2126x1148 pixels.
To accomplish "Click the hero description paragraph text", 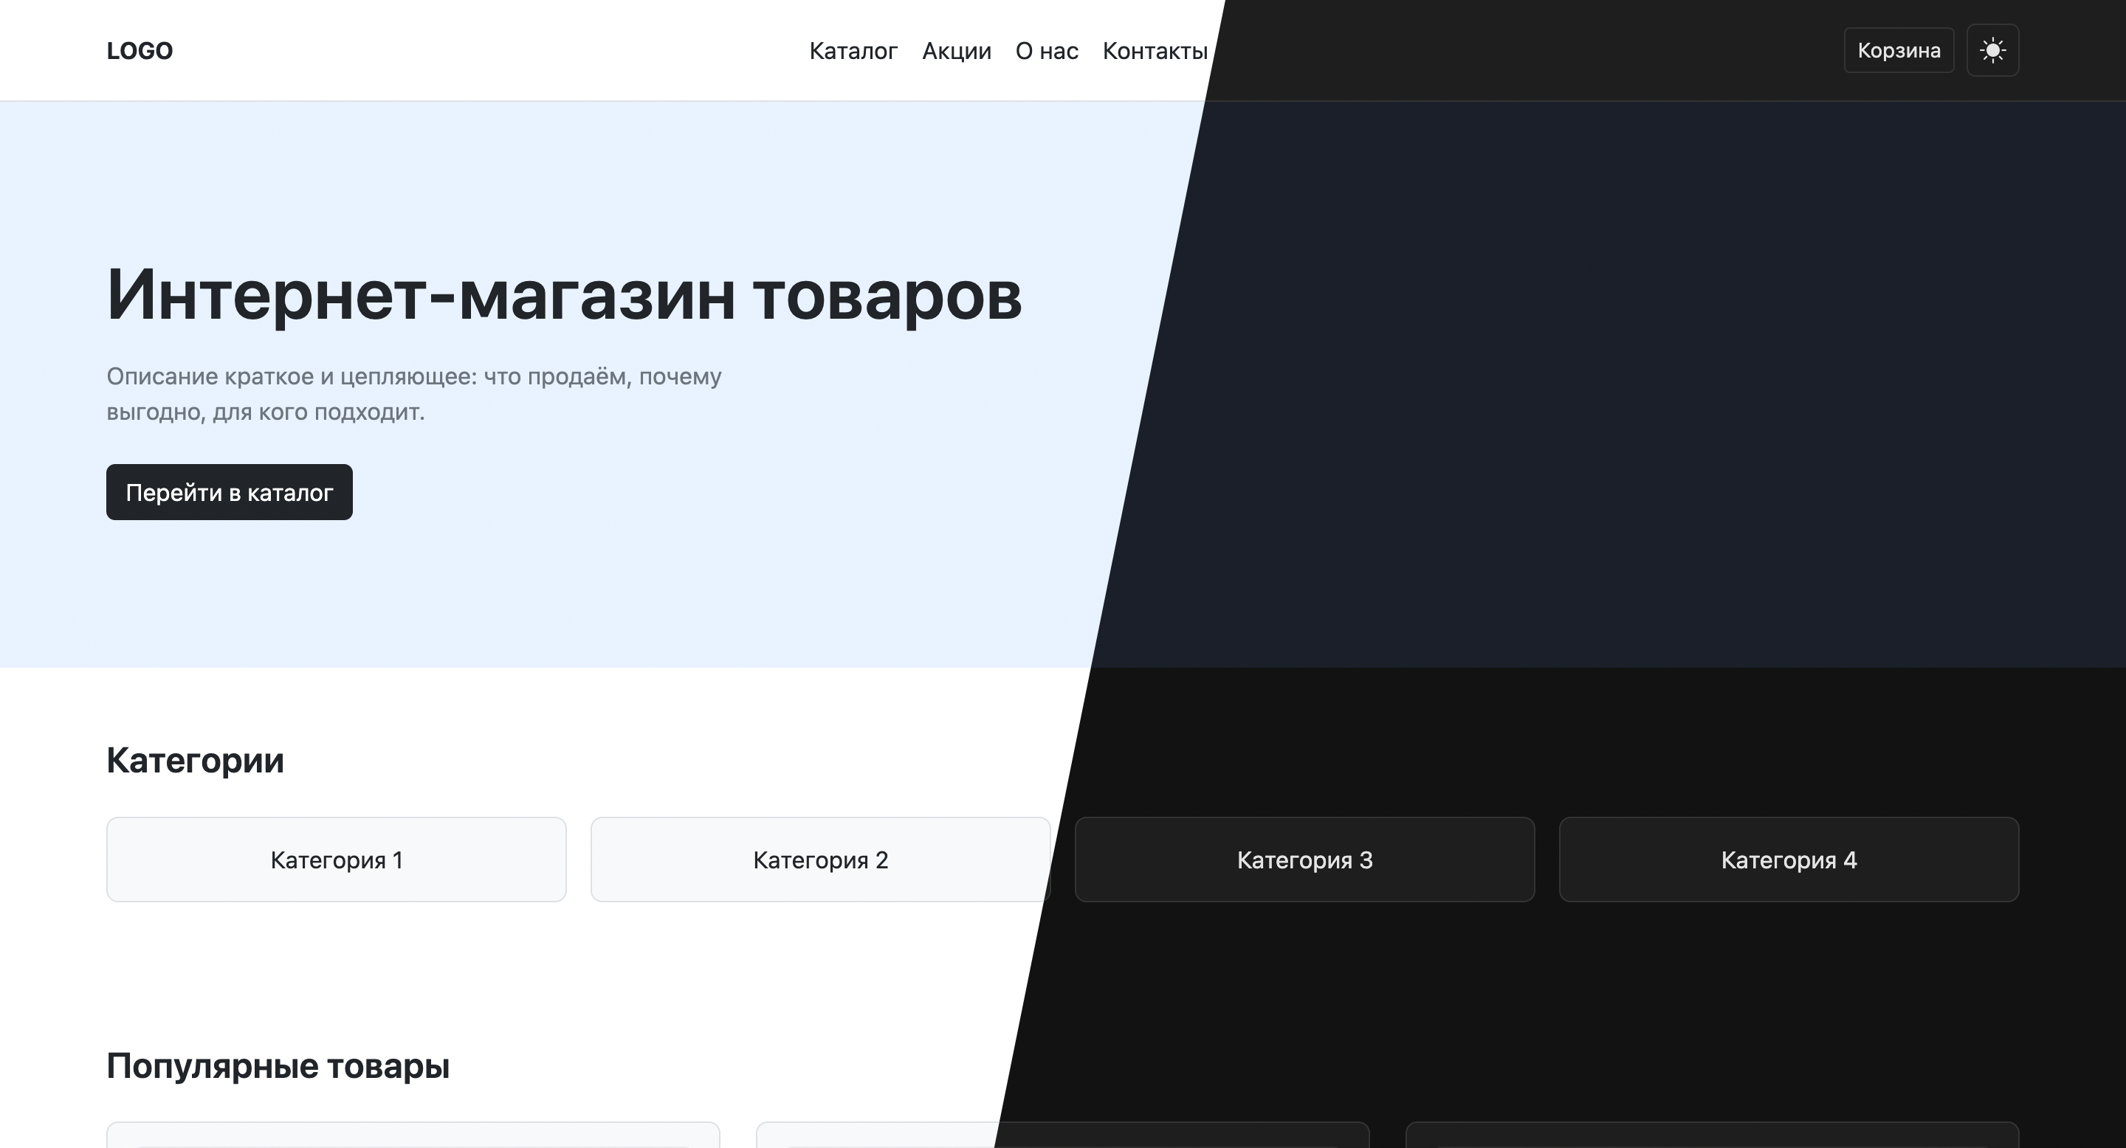I will 413,393.
